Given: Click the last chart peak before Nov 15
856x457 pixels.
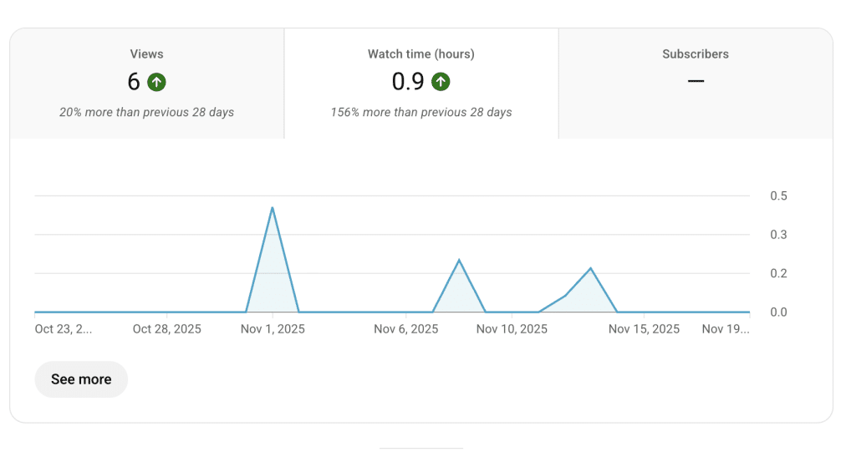Looking at the screenshot, I should click(x=591, y=268).
